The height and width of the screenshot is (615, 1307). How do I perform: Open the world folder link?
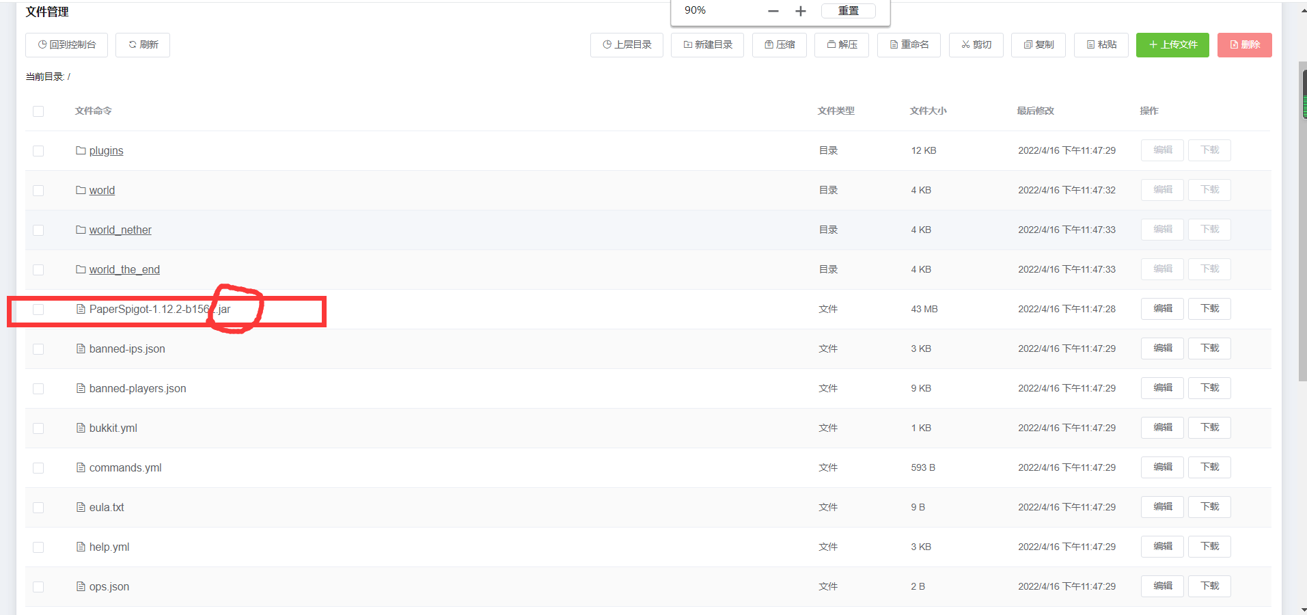click(102, 191)
